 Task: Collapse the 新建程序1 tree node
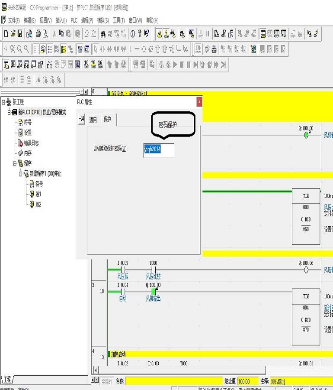pyautogui.click(x=20, y=174)
